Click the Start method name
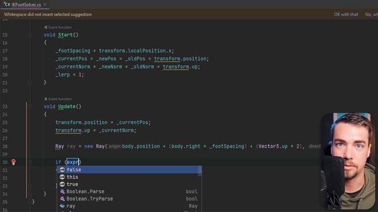The width and height of the screenshot is (378, 212). pyautogui.click(x=66, y=35)
